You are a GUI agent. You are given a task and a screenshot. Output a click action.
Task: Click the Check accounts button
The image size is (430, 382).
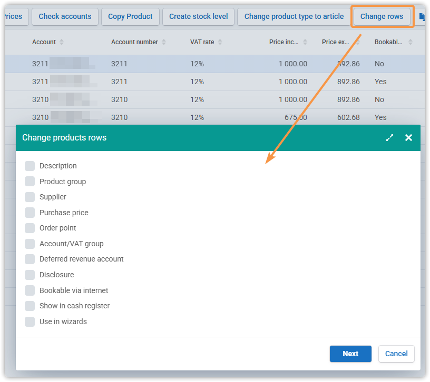coord(65,16)
